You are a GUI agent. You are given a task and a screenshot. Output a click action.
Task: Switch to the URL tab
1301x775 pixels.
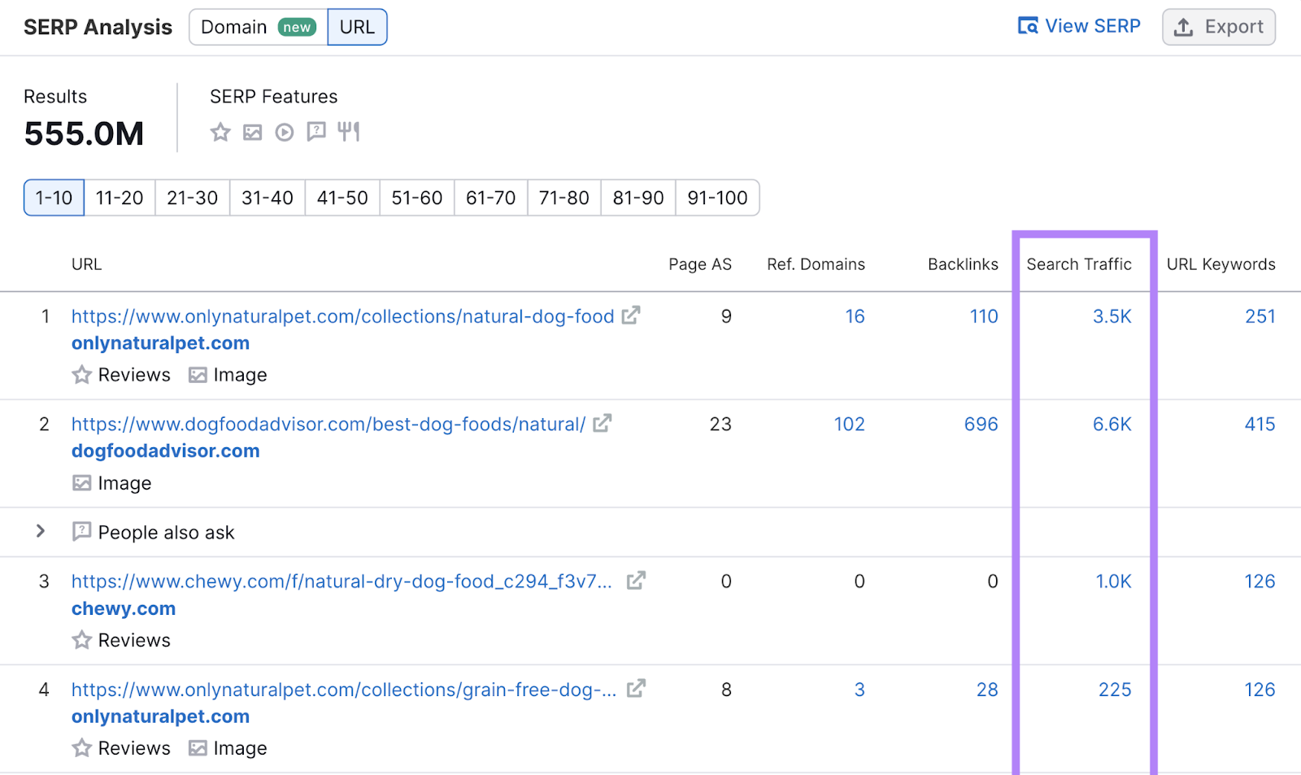[x=357, y=27]
